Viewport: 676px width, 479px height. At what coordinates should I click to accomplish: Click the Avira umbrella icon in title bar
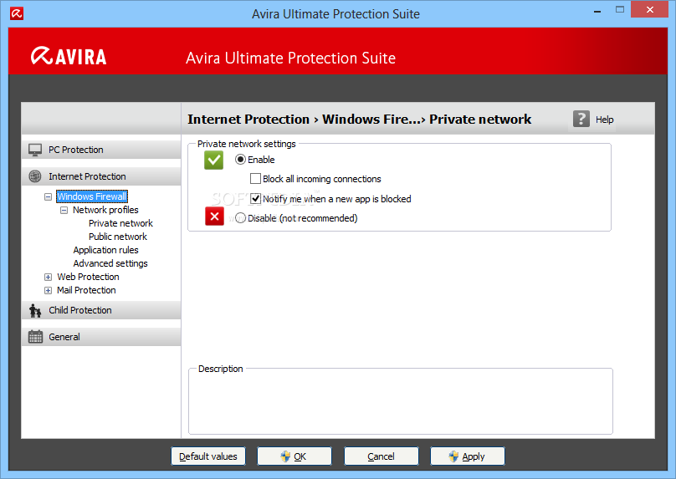tap(17, 13)
